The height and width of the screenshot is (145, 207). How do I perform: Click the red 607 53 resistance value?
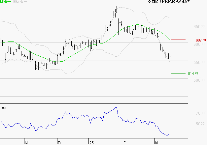tap(201, 40)
